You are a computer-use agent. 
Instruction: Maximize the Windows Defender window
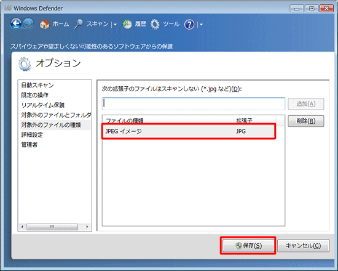point(312,9)
